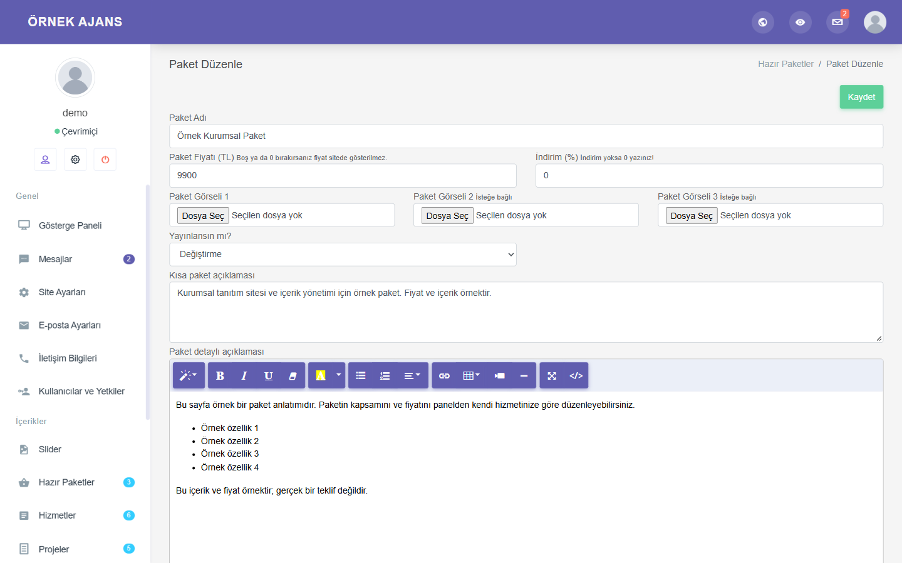Choose file for Paket Görseli 1
The height and width of the screenshot is (563, 902).
(x=203, y=216)
